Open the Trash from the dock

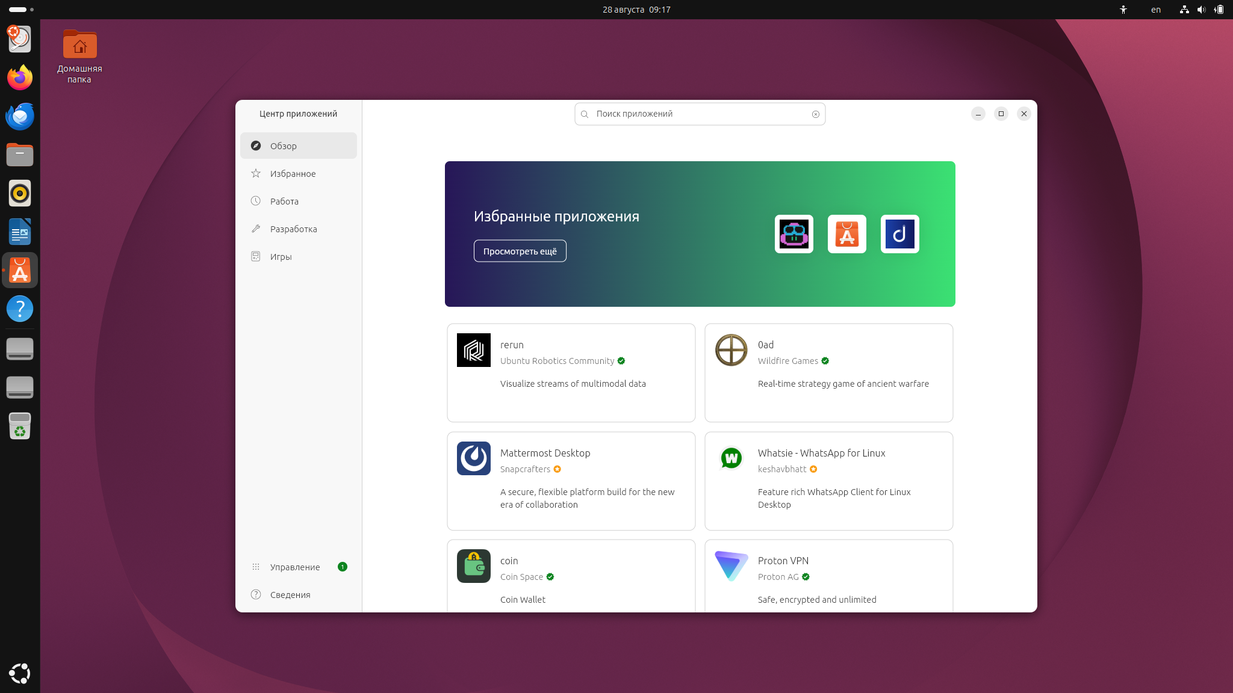pyautogui.click(x=20, y=426)
